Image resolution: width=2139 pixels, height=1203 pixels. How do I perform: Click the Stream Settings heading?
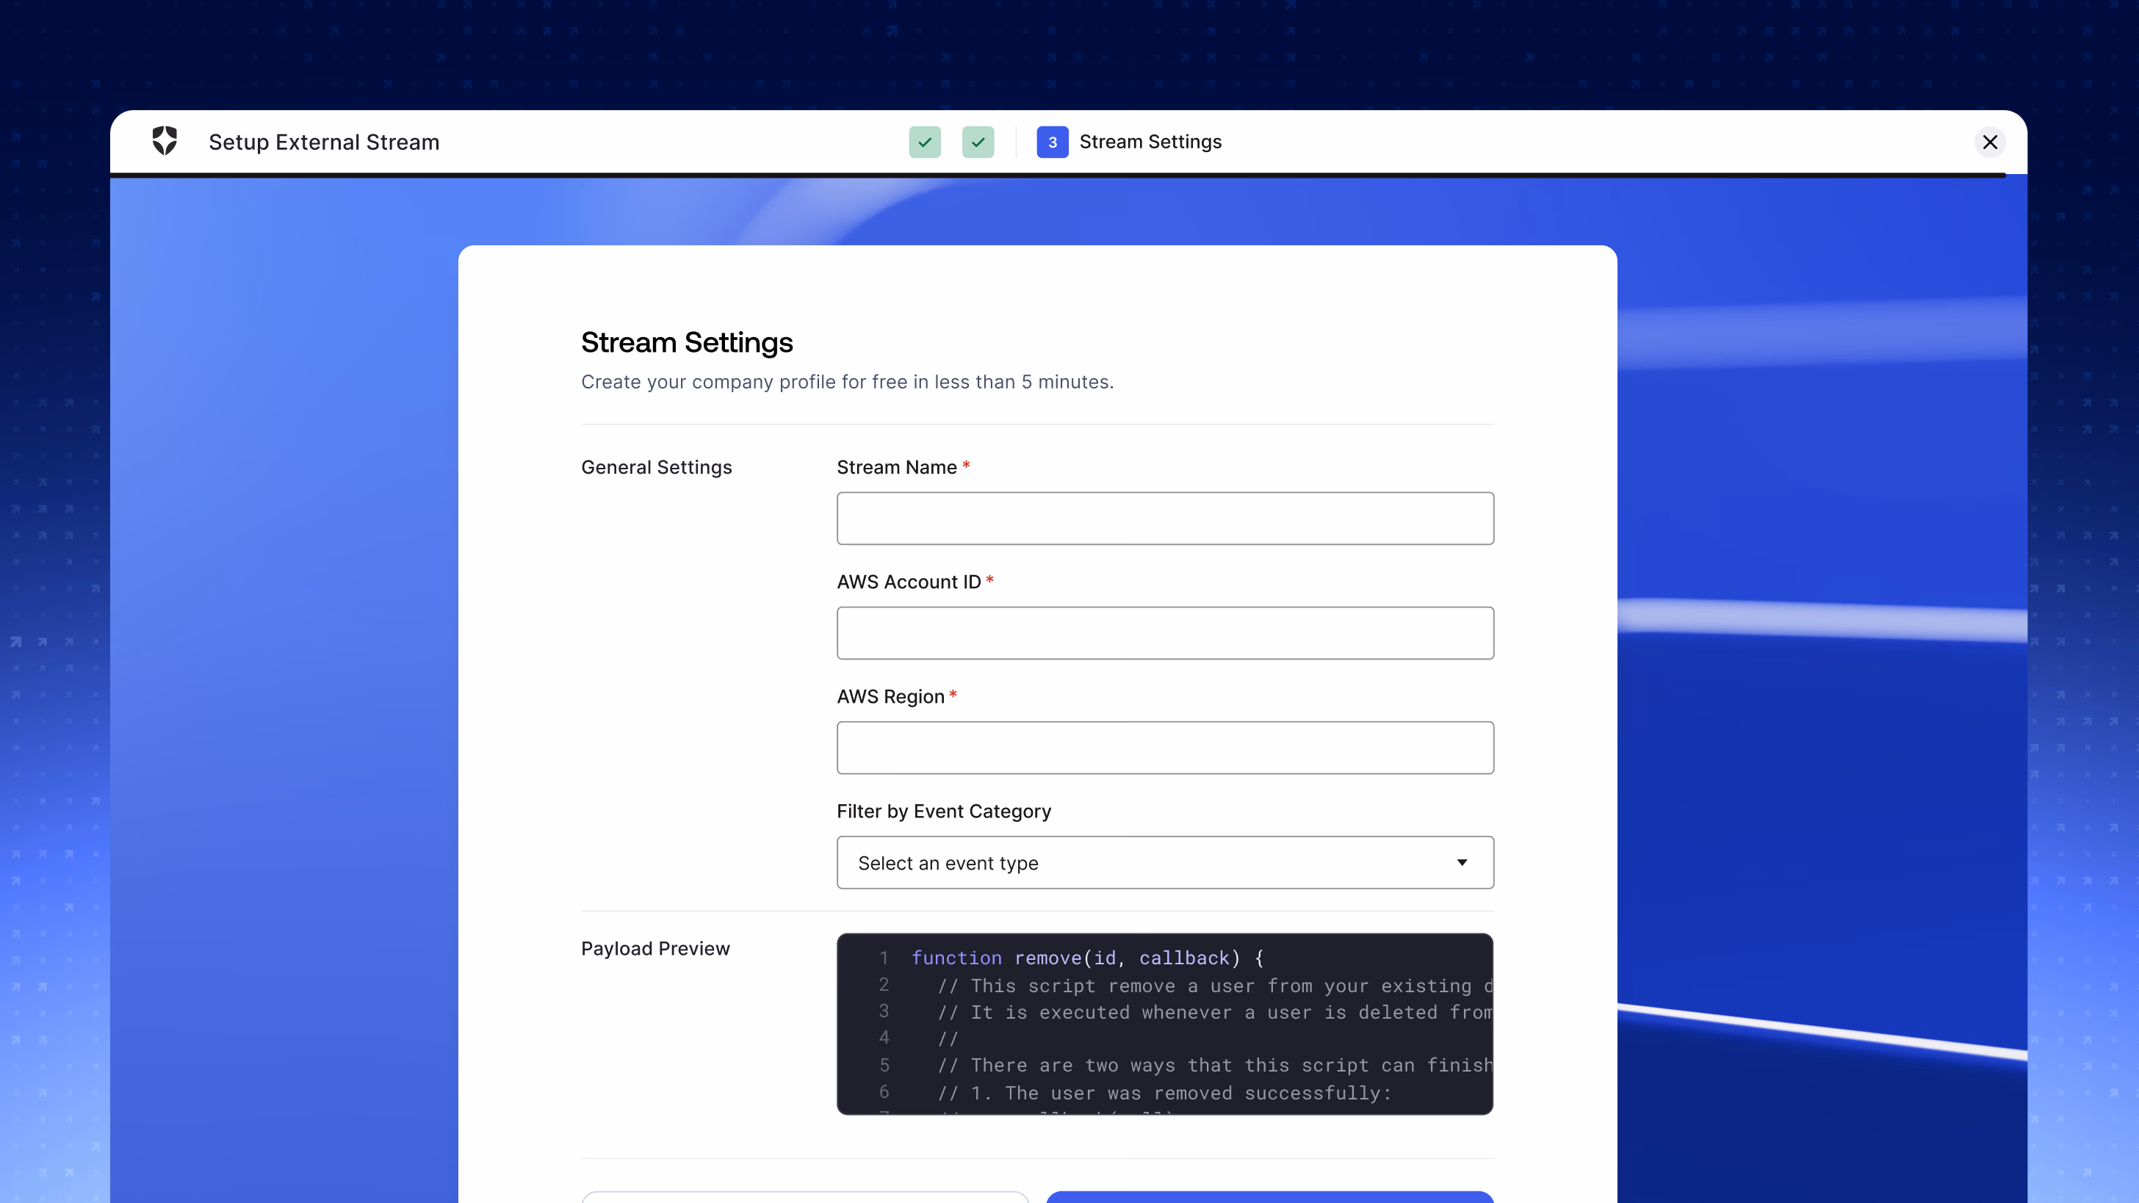point(687,342)
